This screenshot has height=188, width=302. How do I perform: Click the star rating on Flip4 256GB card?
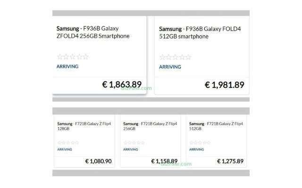click(134, 142)
